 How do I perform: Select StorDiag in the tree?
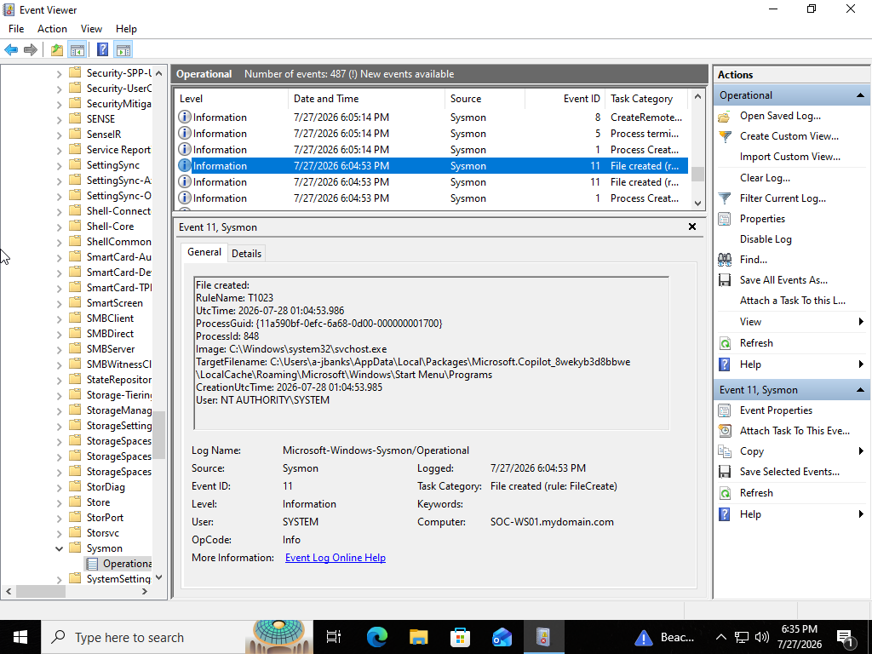point(106,487)
